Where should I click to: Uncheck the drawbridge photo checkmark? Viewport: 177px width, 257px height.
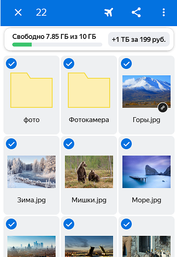click(x=69, y=224)
